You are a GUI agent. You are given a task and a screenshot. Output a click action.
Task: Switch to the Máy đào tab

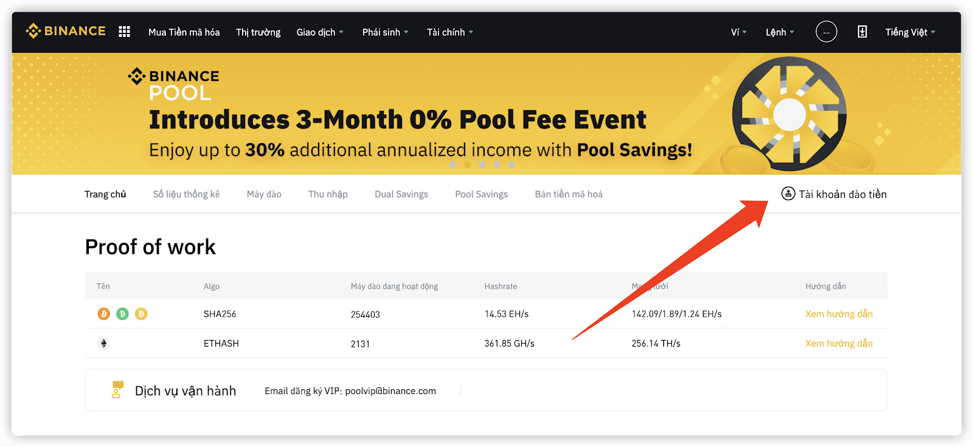tap(264, 194)
